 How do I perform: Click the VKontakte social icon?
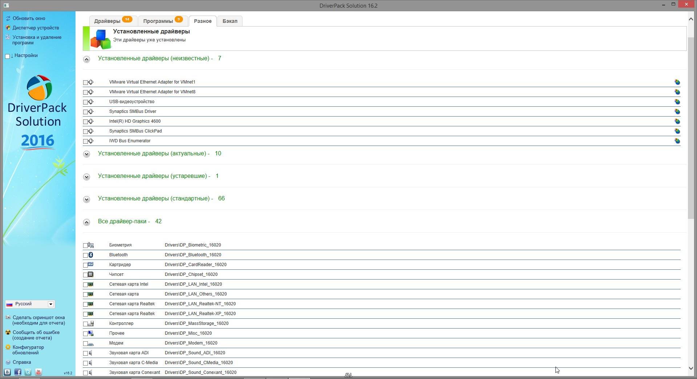pyautogui.click(x=7, y=372)
